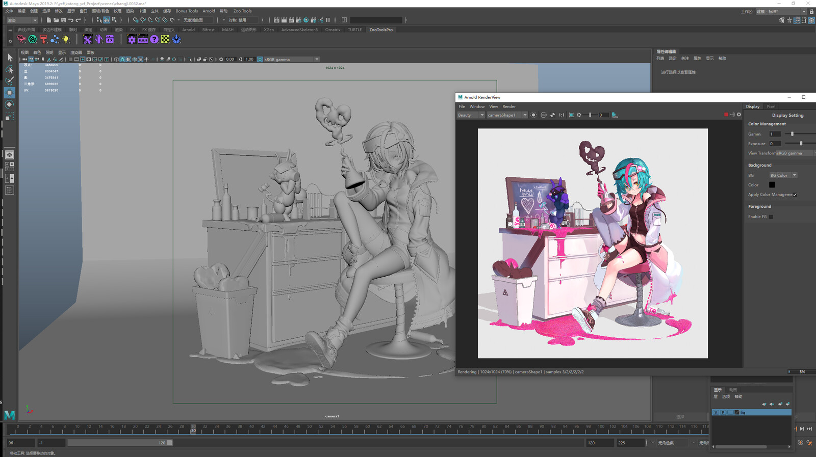This screenshot has width=816, height=457.
Task: Open the purple keyboard hotkeys shelf icon
Action: point(143,39)
